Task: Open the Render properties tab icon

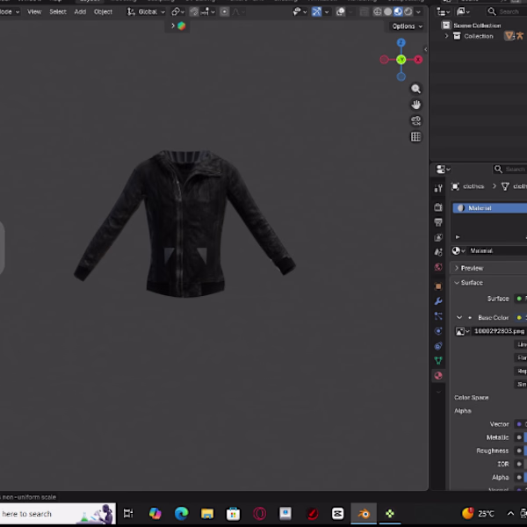Action: [438, 207]
